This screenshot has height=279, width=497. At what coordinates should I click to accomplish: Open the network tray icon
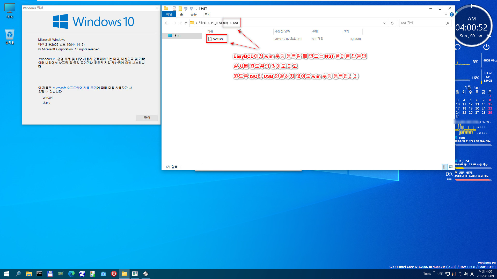tap(448, 274)
